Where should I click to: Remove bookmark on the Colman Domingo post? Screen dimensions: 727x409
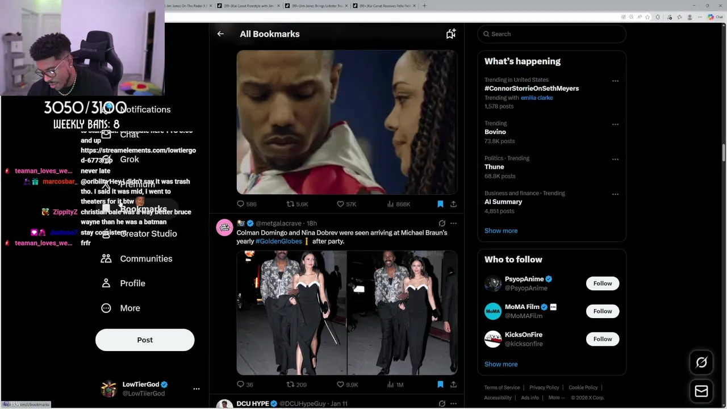click(440, 385)
